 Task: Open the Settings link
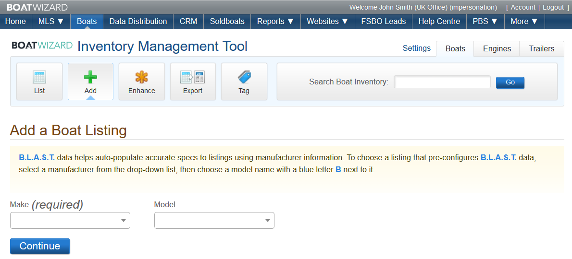pos(417,48)
